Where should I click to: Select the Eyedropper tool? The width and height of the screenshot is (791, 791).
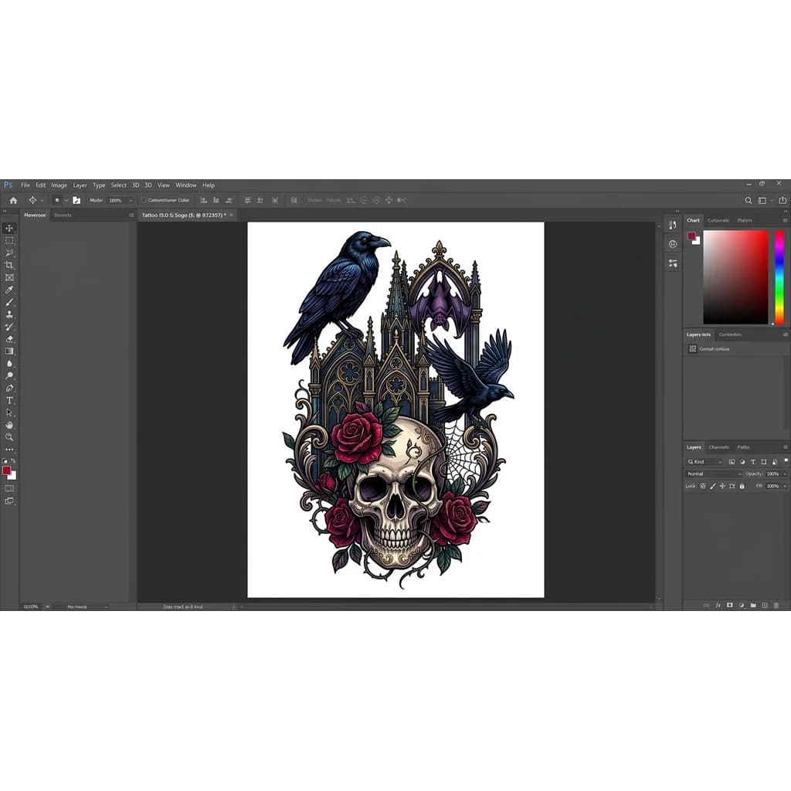(x=9, y=290)
